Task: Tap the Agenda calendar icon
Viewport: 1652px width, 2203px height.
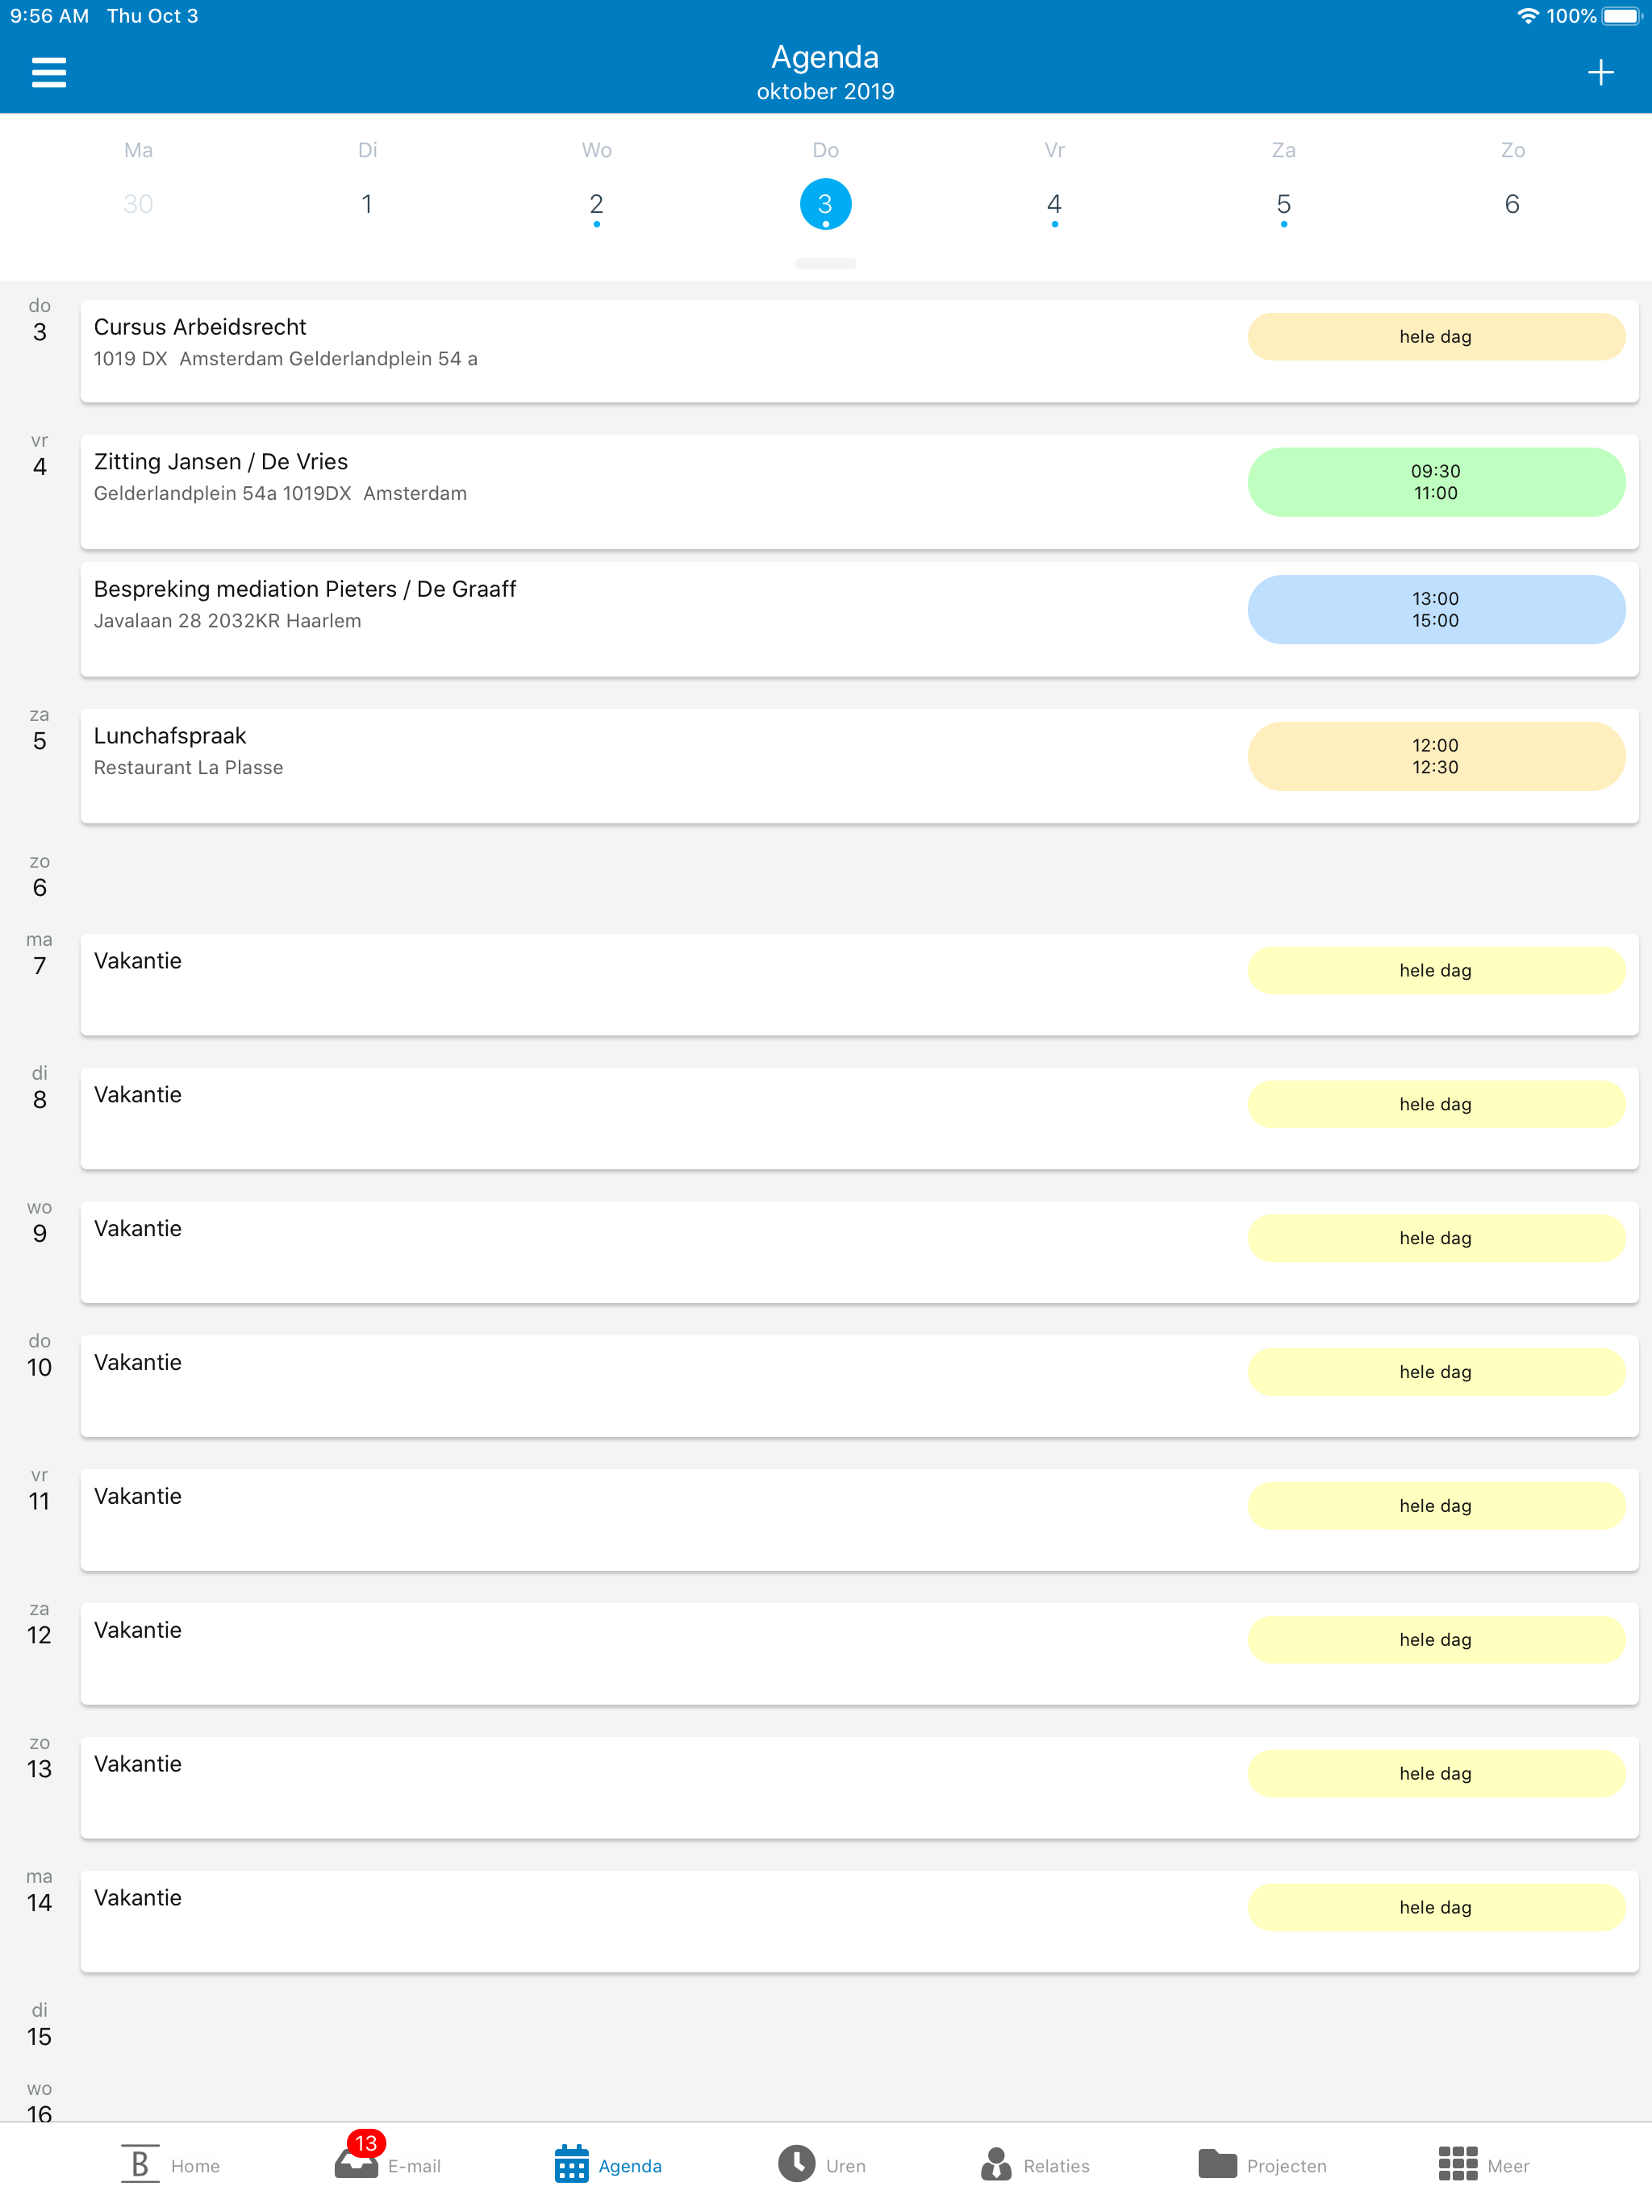Action: (x=572, y=2164)
